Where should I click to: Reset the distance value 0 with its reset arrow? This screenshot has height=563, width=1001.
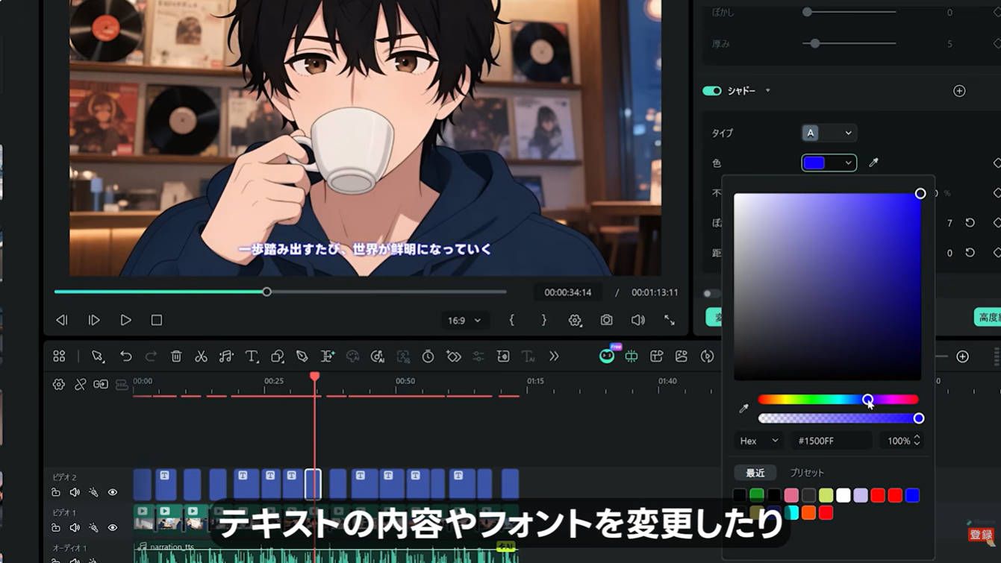point(970,253)
